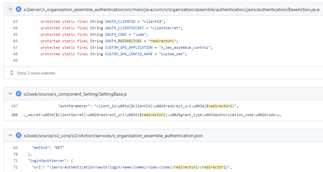Open the SettingBase.js file path link
The width and height of the screenshot is (323, 172).
(75, 94)
